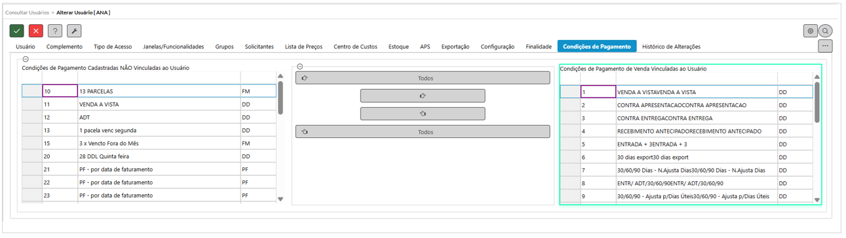Move all conditions right with top Todos
The width and height of the screenshot is (846, 238).
click(x=423, y=78)
